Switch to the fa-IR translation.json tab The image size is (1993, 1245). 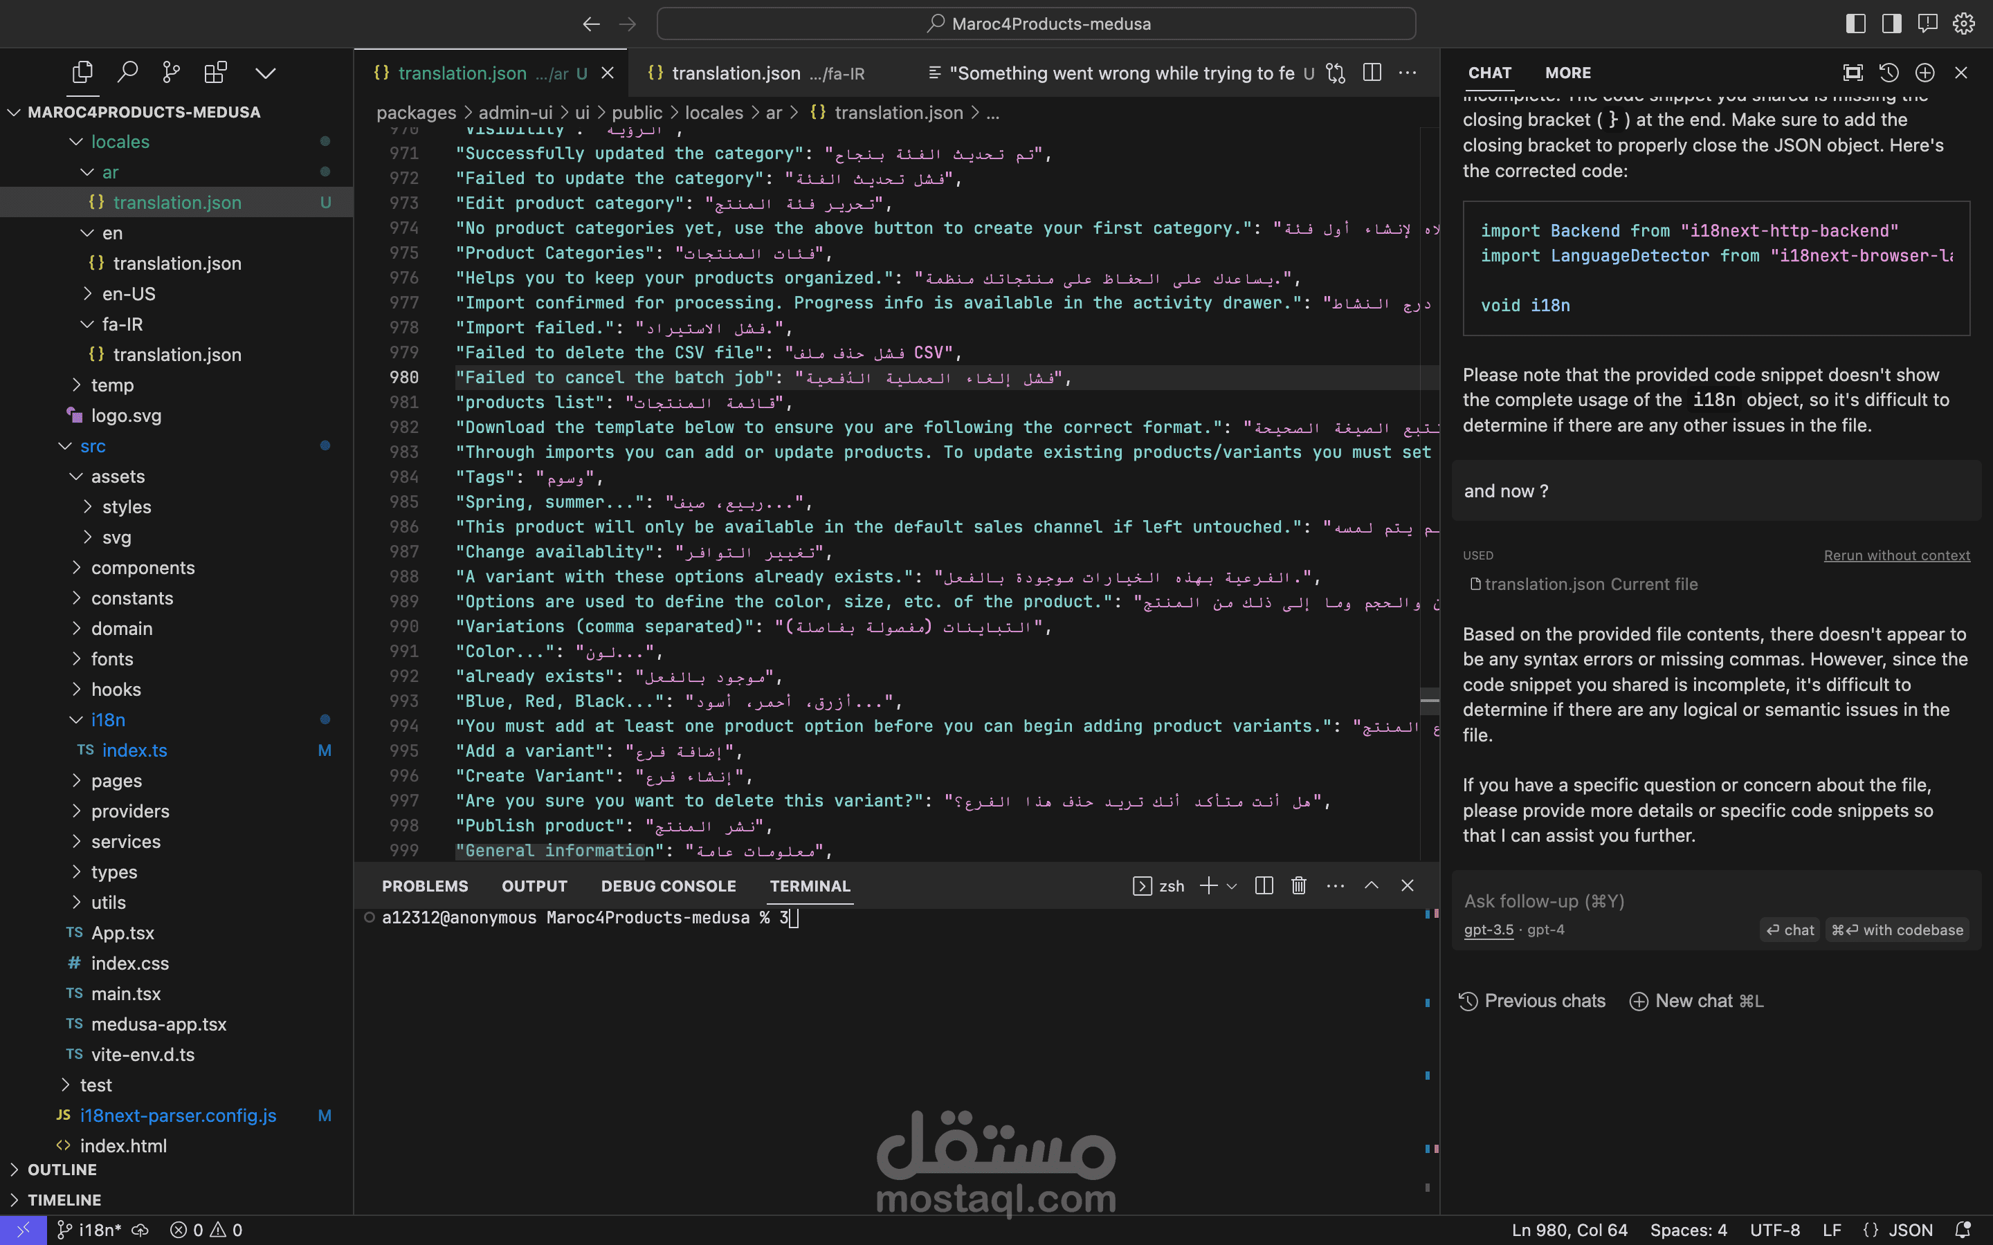[756, 73]
